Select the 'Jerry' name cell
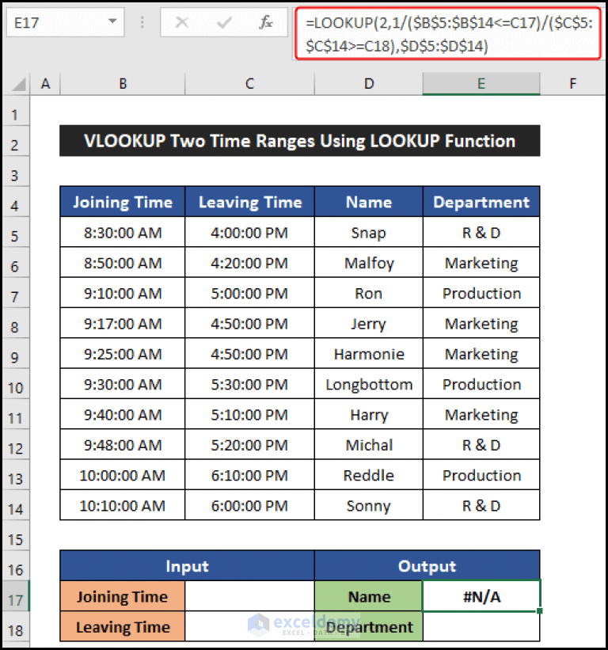608x650 pixels. (368, 323)
